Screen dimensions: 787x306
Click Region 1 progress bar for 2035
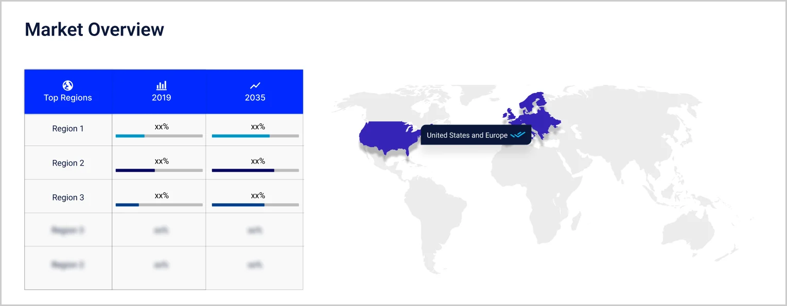pyautogui.click(x=255, y=136)
